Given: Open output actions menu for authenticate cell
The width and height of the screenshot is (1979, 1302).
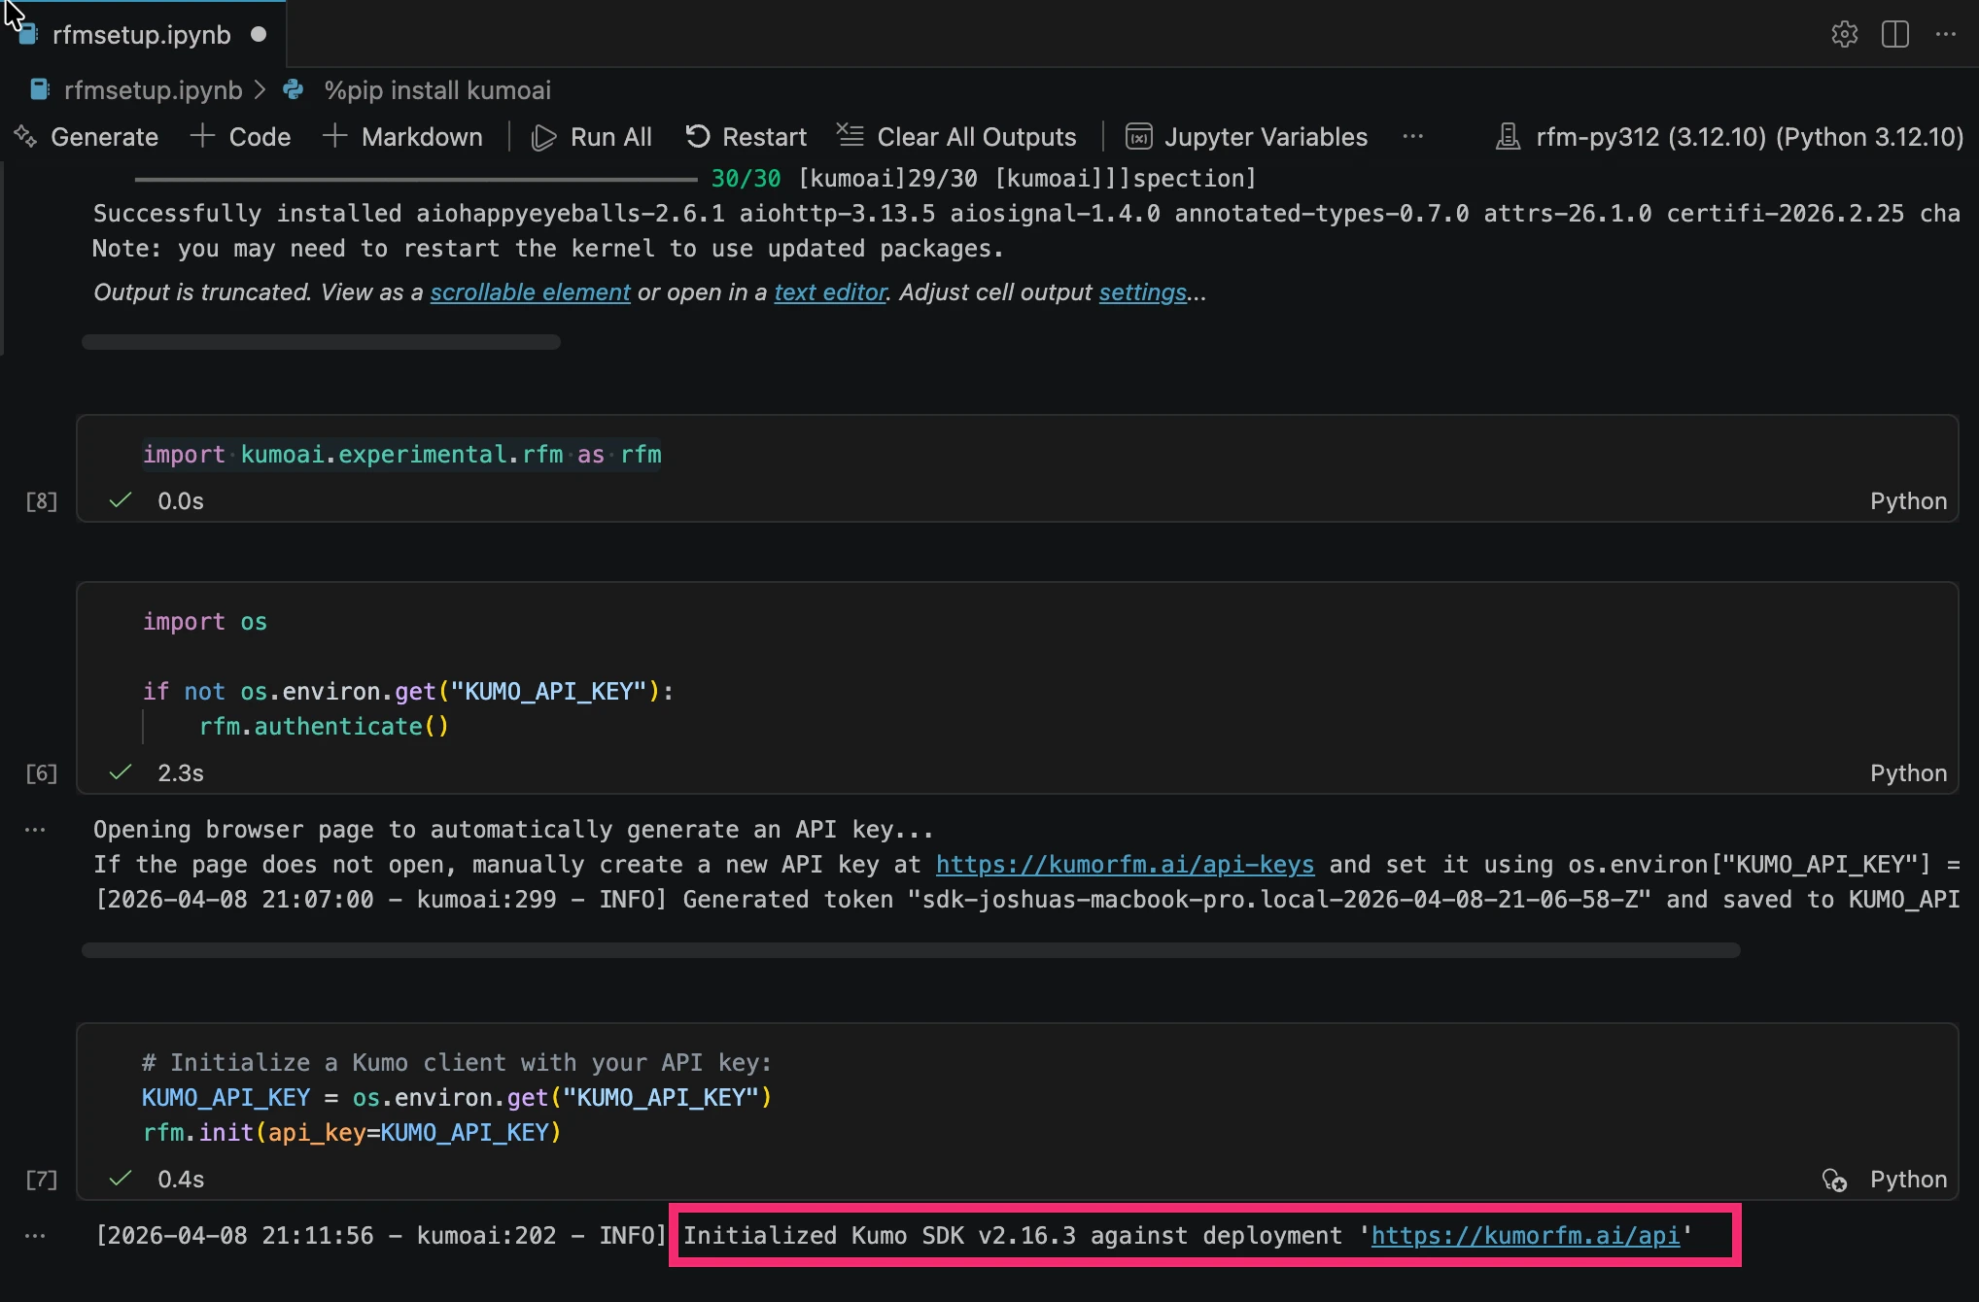Looking at the screenshot, I should [35, 830].
